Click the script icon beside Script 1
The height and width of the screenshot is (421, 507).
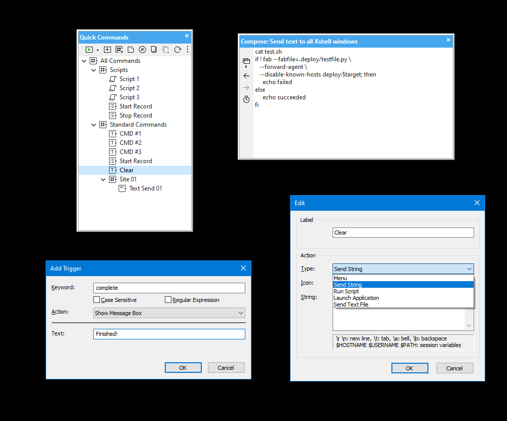click(113, 79)
